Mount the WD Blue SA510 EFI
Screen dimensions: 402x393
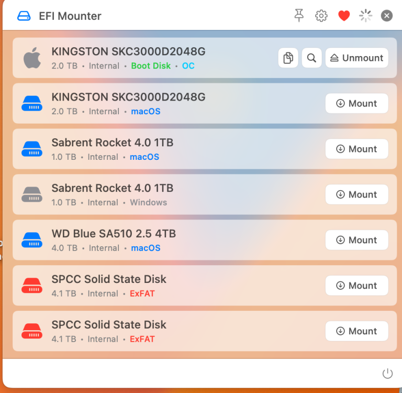(x=356, y=240)
